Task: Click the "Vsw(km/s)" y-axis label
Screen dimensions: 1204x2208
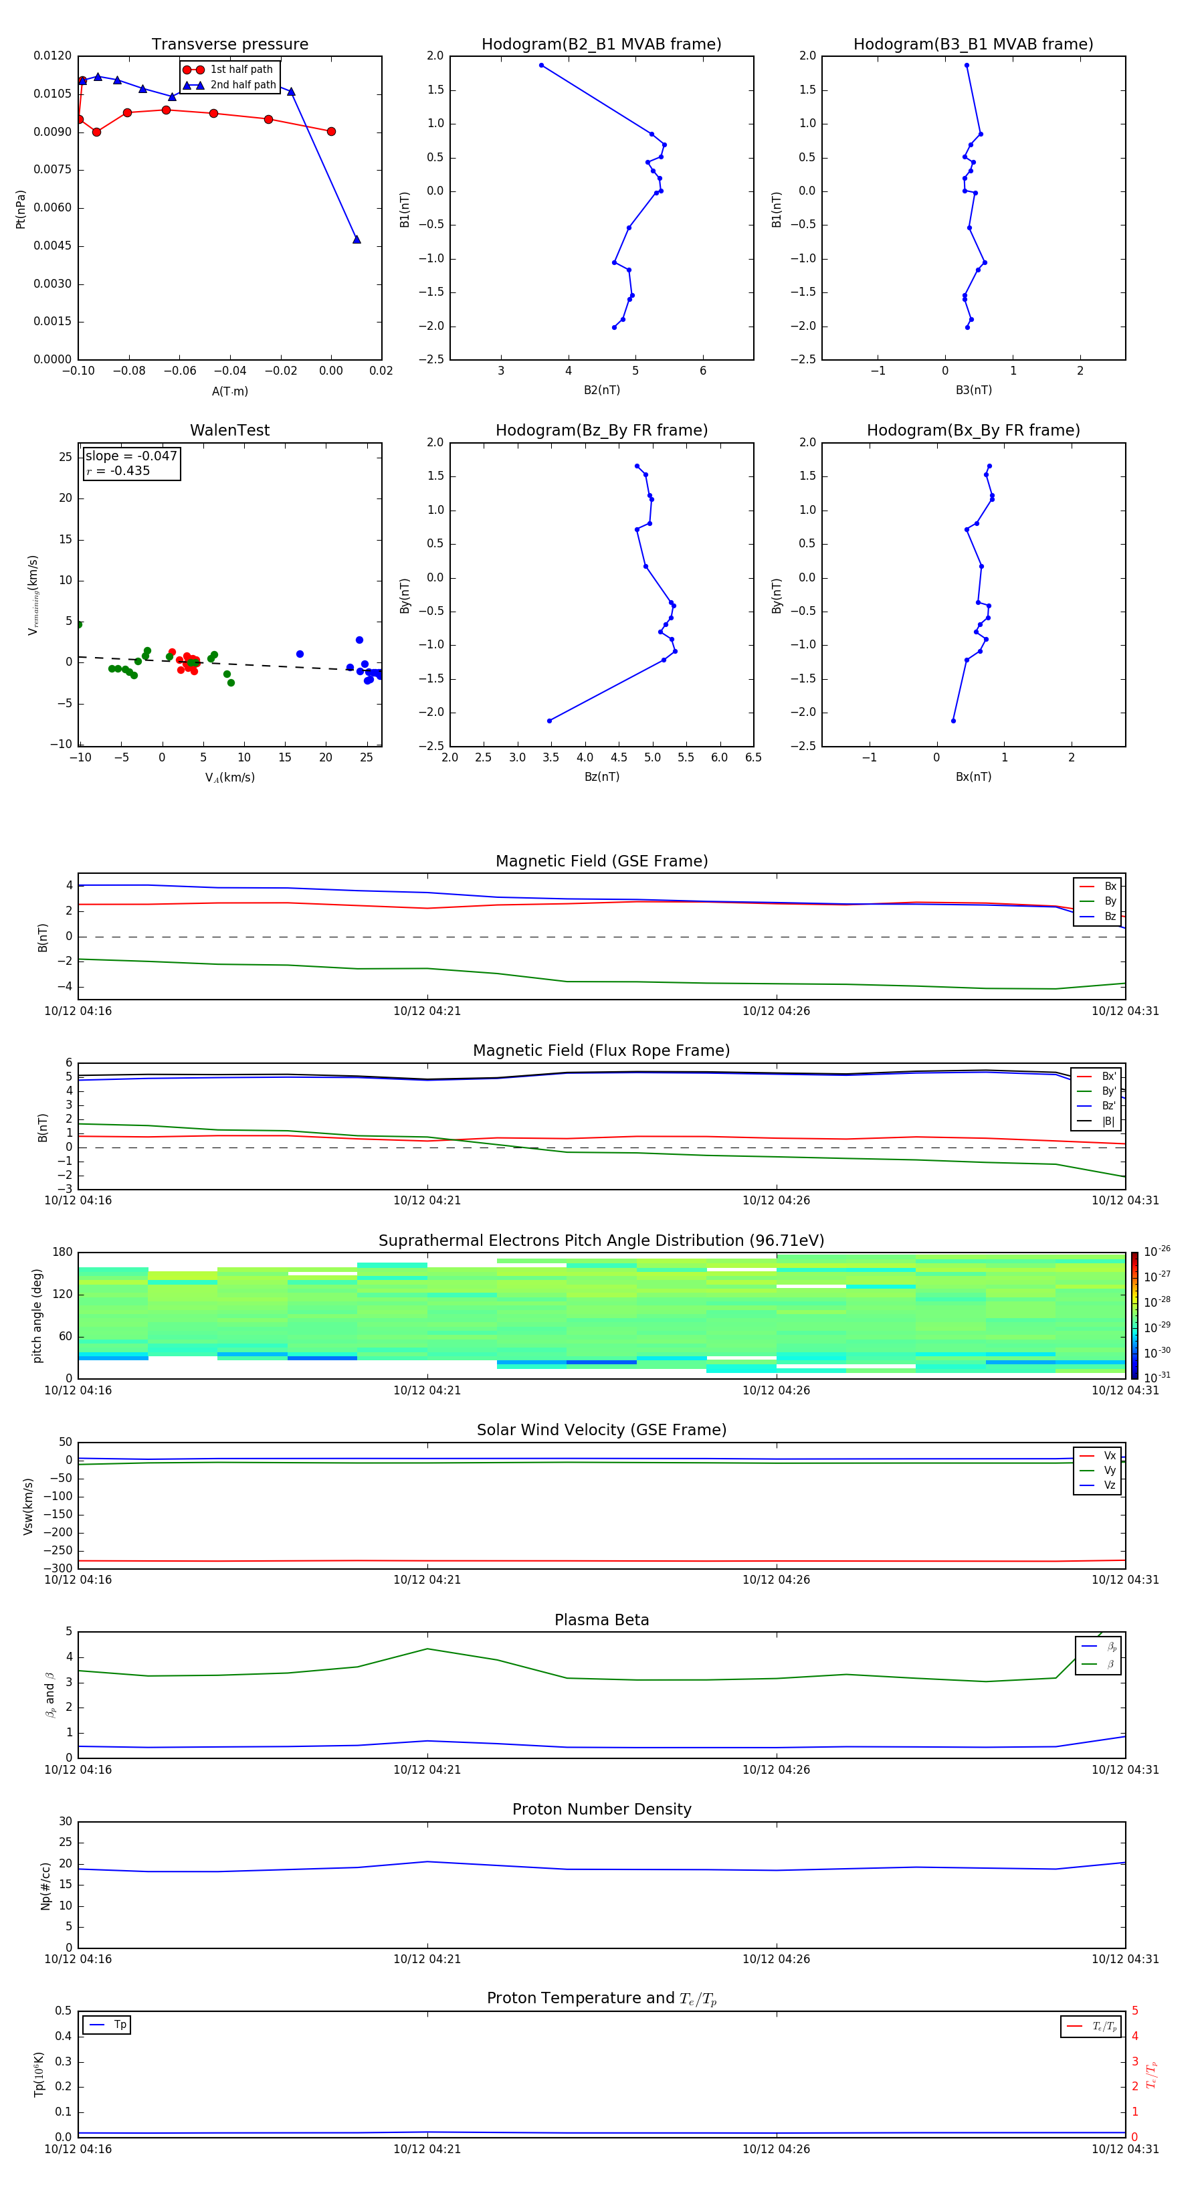Action: pyautogui.click(x=27, y=1506)
